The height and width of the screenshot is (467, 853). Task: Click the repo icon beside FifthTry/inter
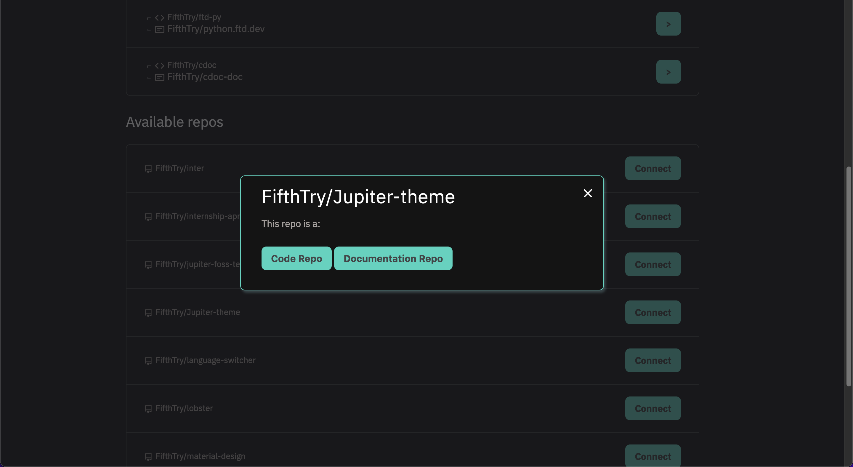coord(148,169)
